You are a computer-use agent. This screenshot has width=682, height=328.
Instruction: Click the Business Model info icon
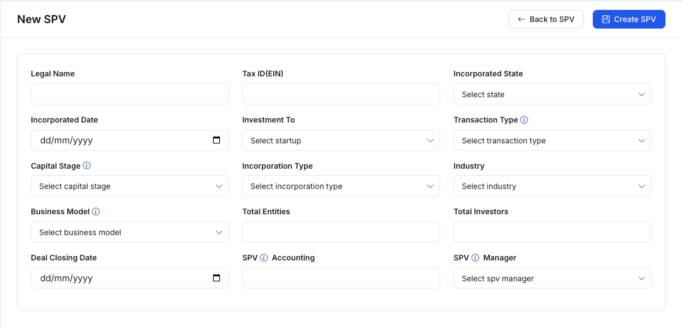[96, 212]
